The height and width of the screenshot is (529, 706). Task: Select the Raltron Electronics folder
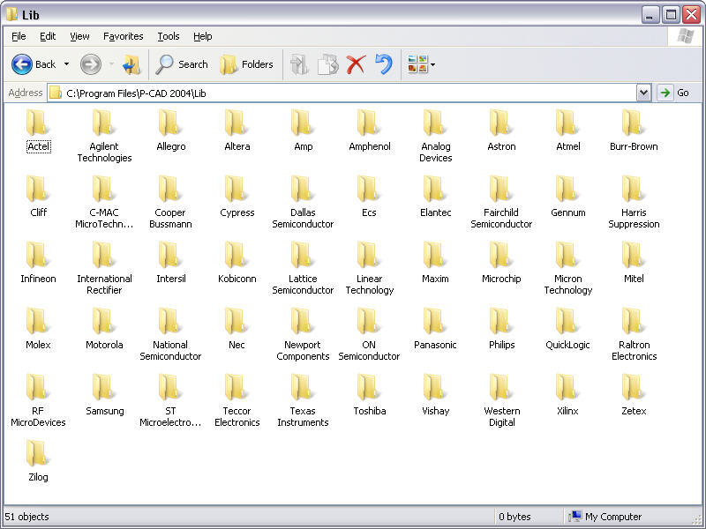tap(634, 335)
